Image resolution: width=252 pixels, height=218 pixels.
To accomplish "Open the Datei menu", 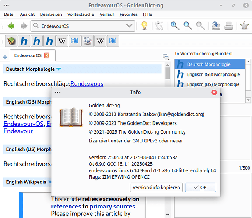I will coord(9,14).
